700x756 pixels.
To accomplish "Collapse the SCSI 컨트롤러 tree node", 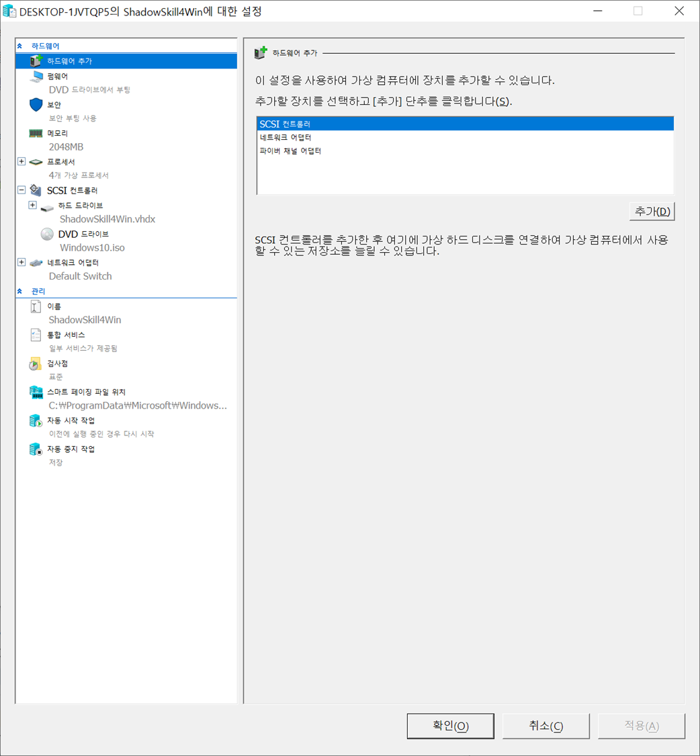I will click(21, 190).
